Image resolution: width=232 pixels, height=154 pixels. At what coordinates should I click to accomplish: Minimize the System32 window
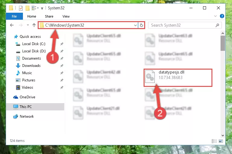pyautogui.click(x=191, y=8)
